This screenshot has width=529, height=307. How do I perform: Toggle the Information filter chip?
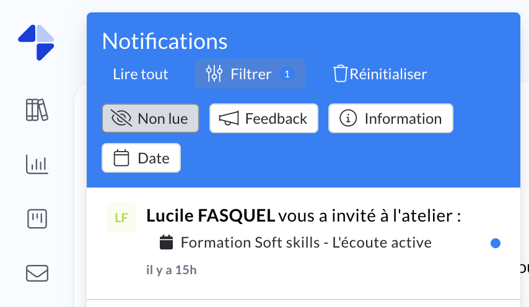coord(391,118)
